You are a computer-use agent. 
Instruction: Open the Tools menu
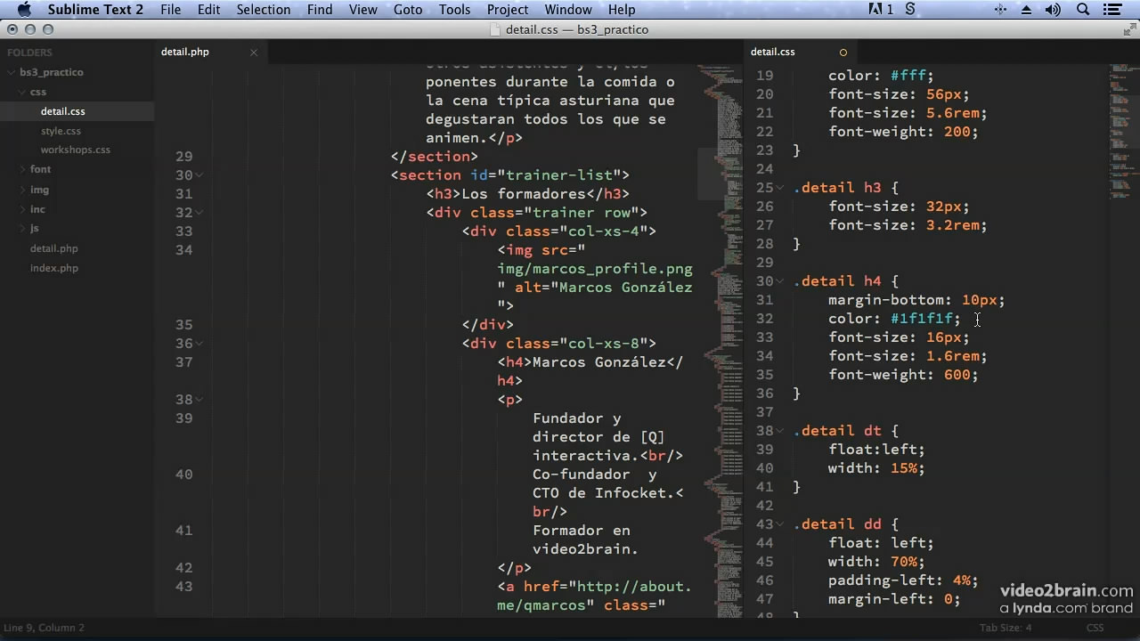click(x=454, y=10)
